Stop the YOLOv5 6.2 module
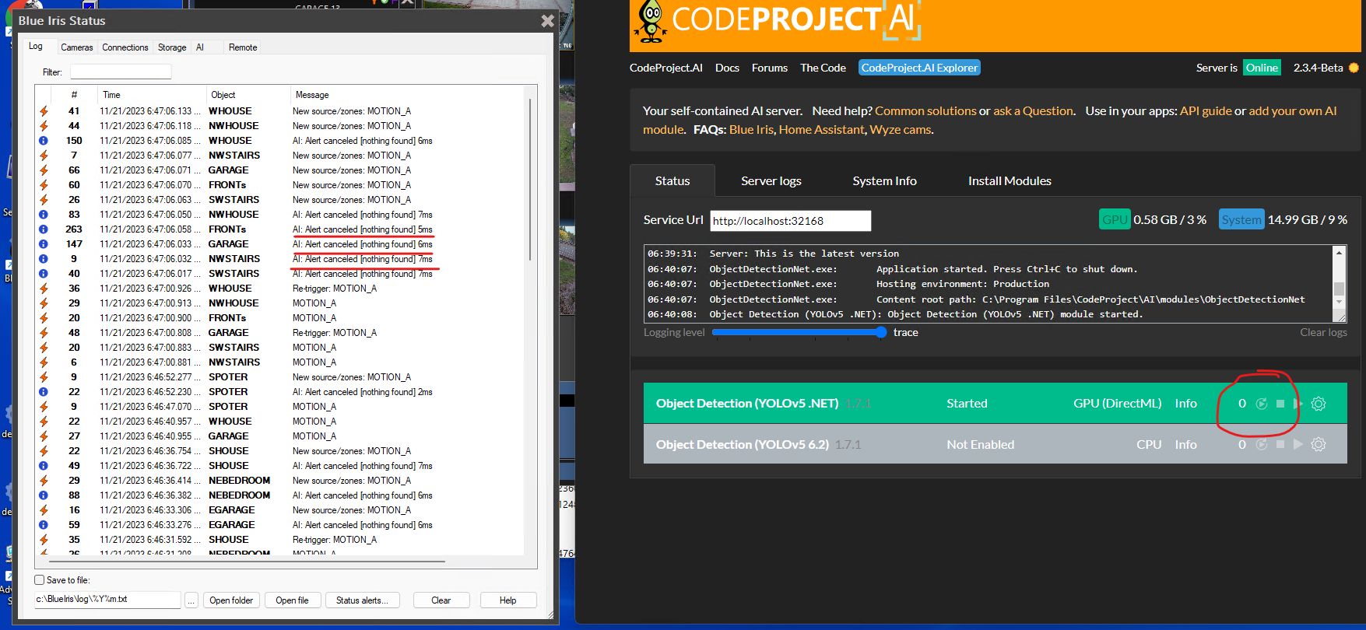The image size is (1366, 630). pos(1280,444)
